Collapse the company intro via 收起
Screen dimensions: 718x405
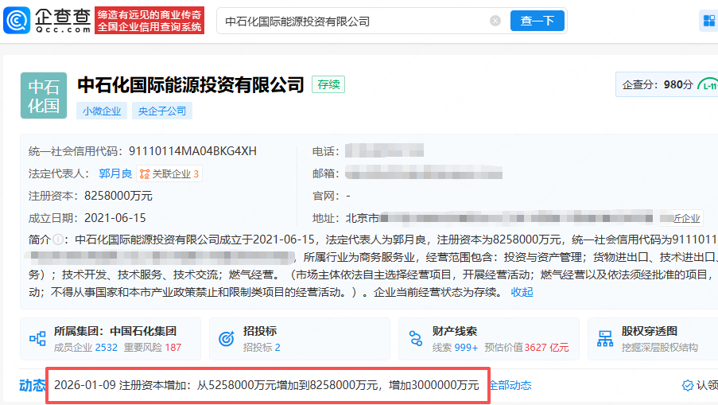pos(522,292)
